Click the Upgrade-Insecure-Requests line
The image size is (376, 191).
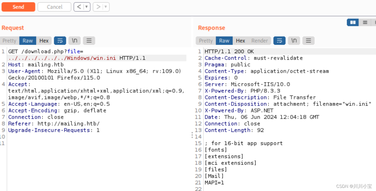pyautogui.click(x=54, y=130)
